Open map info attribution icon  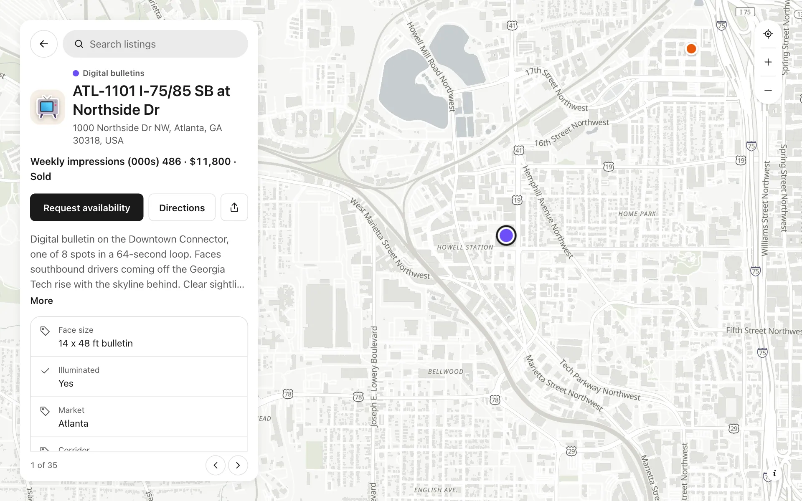pos(774,473)
